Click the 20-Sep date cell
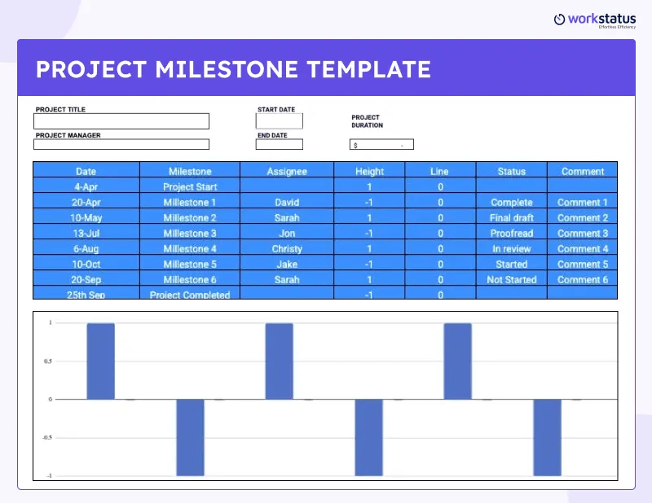Screen dimensions: 652x503 pos(86,279)
